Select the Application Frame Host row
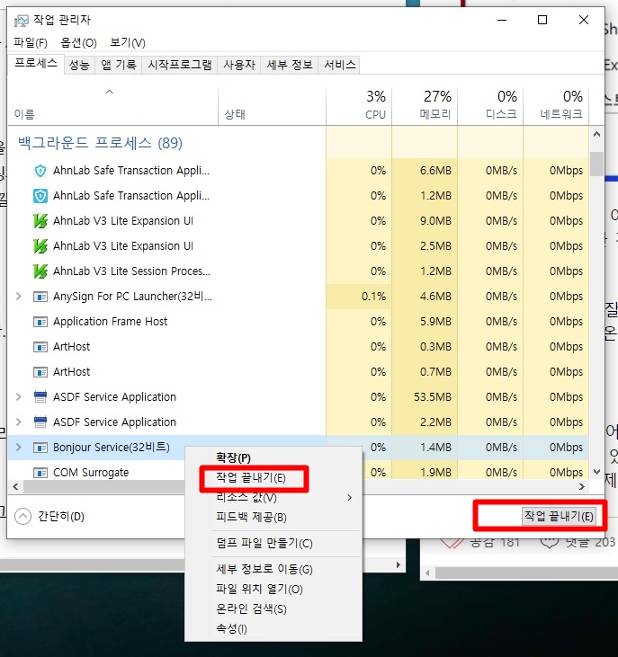The height and width of the screenshot is (657, 618). tap(298, 322)
